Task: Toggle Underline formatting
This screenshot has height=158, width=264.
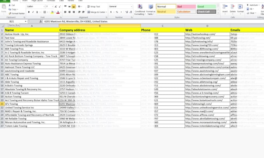Action: (x=37, y=12)
